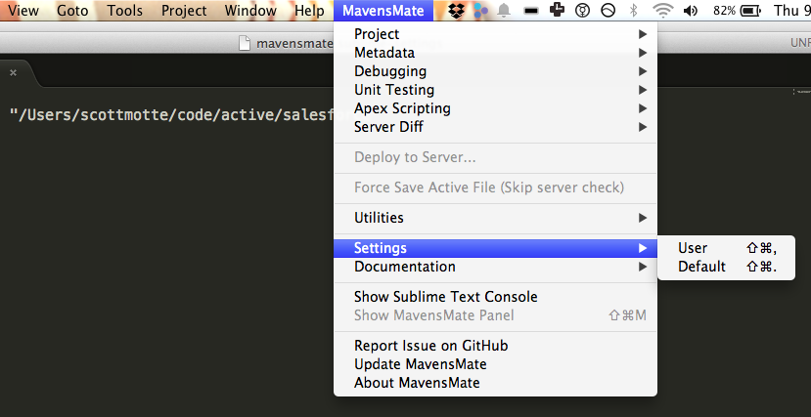Image resolution: width=811 pixels, height=417 pixels.
Task: Click the black bar menu bar icon
Action: point(530,11)
